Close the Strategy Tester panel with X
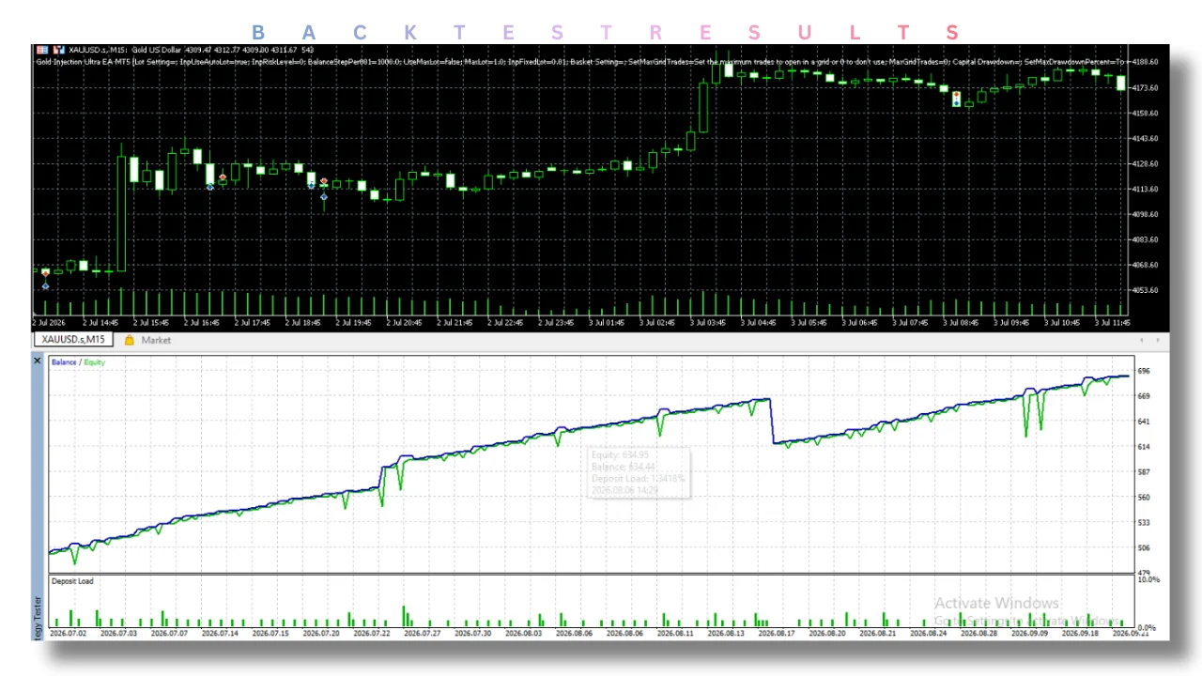This screenshot has height=676, width=1202. 38,361
